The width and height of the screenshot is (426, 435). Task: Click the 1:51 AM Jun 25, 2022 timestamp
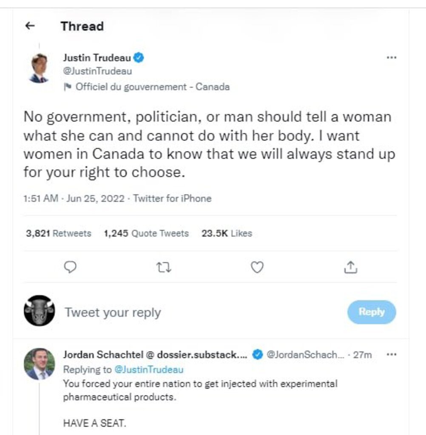click(x=74, y=198)
